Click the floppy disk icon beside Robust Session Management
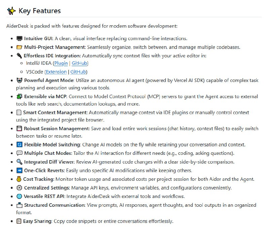 (19, 128)
